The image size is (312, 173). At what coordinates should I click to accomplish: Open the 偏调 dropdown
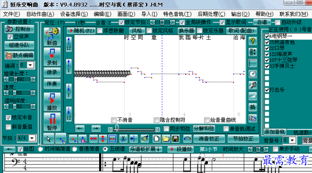[x=30, y=65]
